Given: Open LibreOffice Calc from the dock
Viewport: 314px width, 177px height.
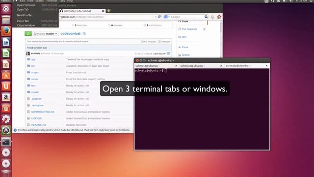Looking at the screenshot, I should (6, 54).
